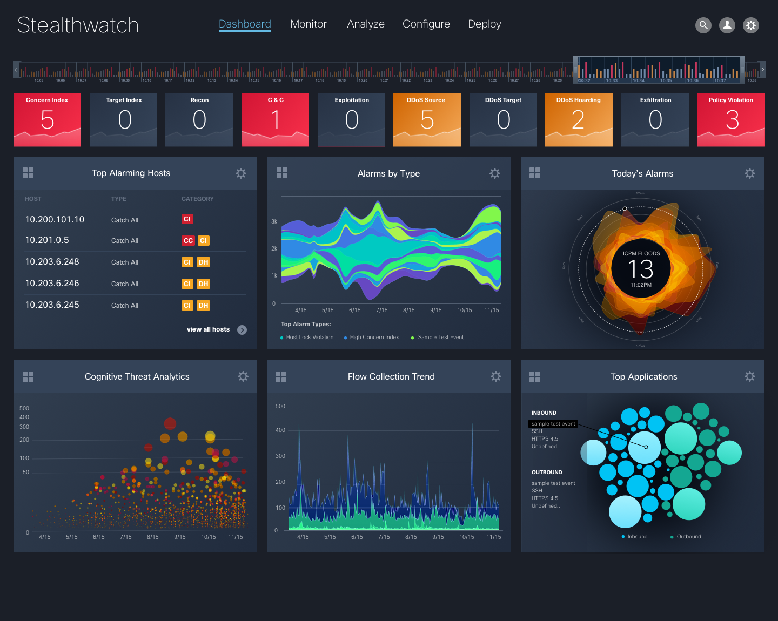Click the ICPM FLOODS 13 center circle
This screenshot has width=778, height=621.
tap(641, 268)
